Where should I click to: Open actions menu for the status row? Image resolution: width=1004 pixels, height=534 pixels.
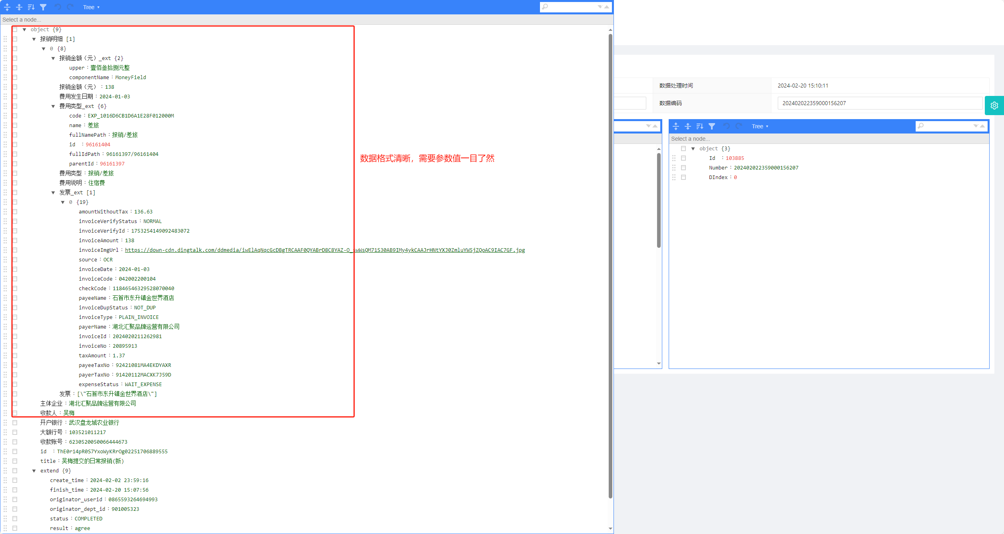[15, 519]
